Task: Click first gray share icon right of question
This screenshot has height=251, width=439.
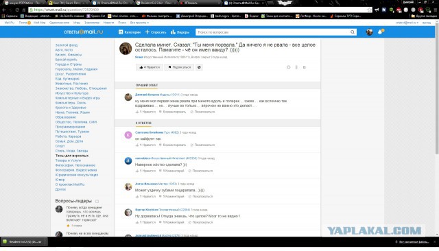Action: pos(288,67)
